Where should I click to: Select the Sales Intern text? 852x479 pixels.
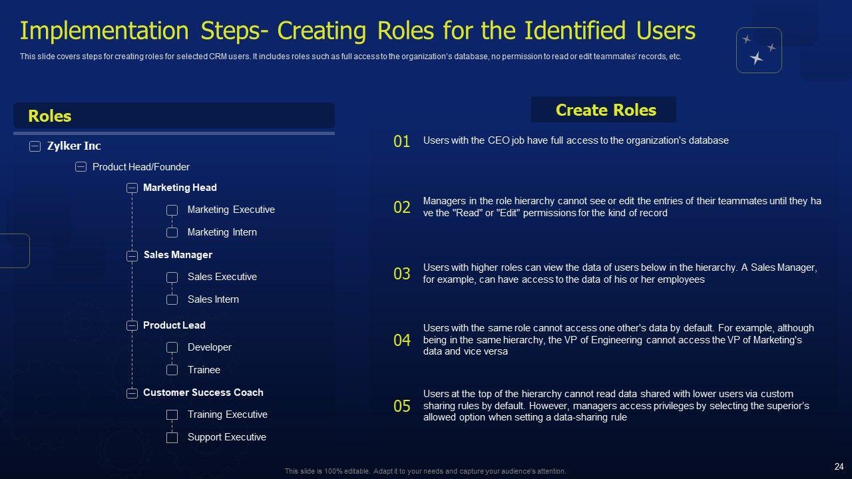coord(213,299)
